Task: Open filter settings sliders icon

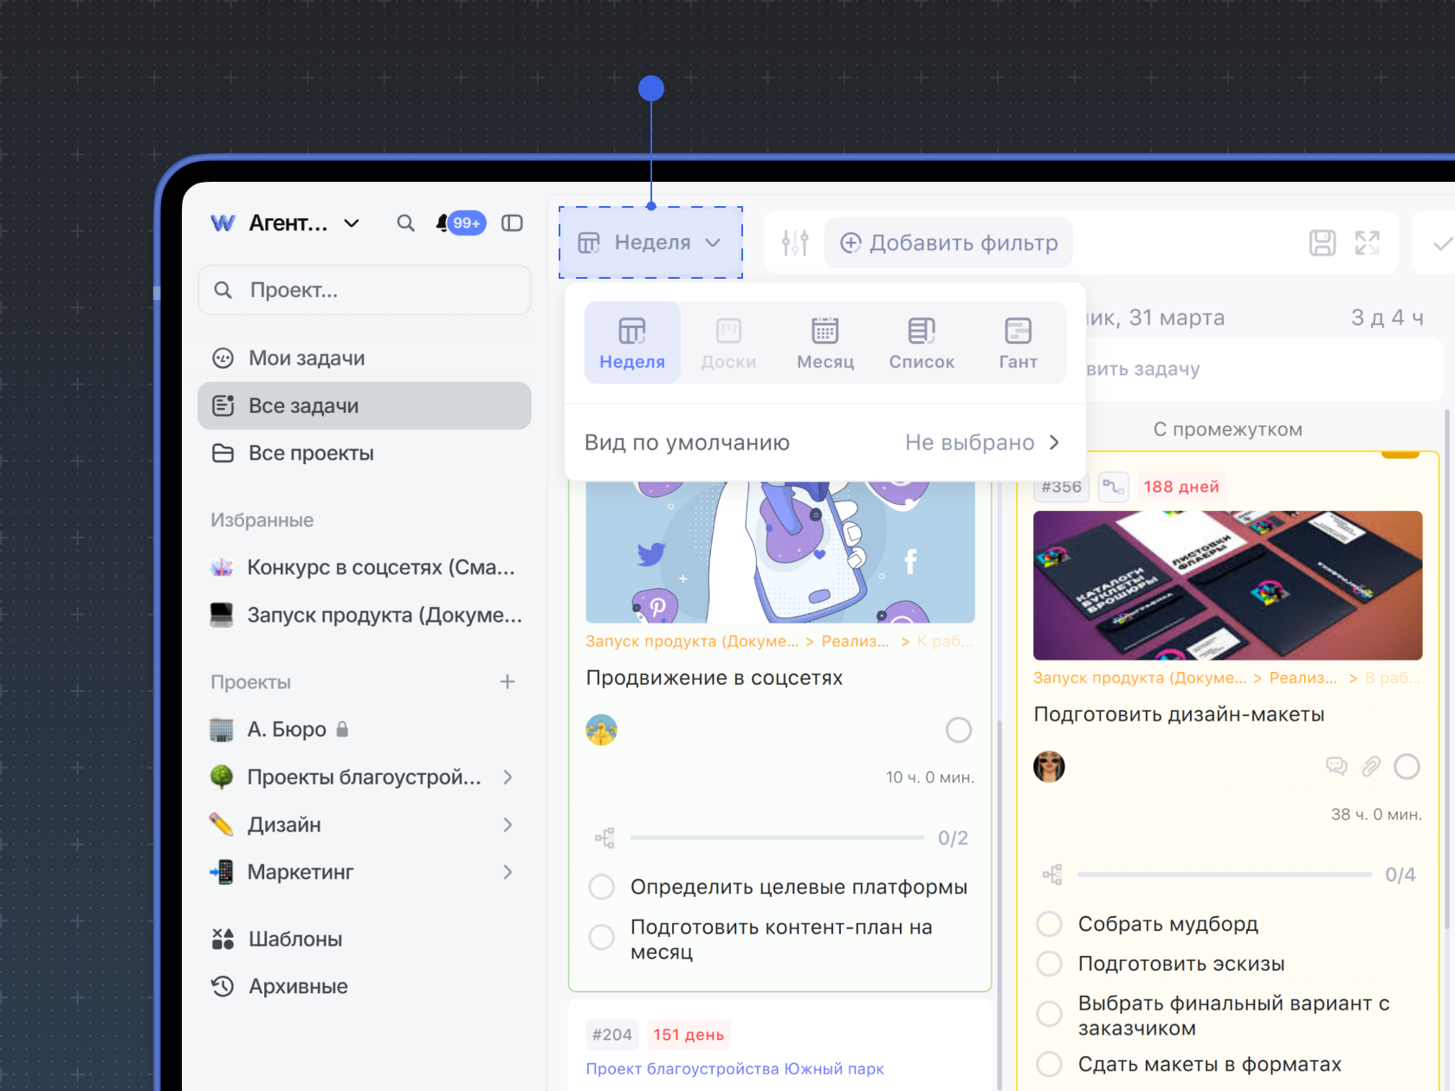Action: point(794,243)
